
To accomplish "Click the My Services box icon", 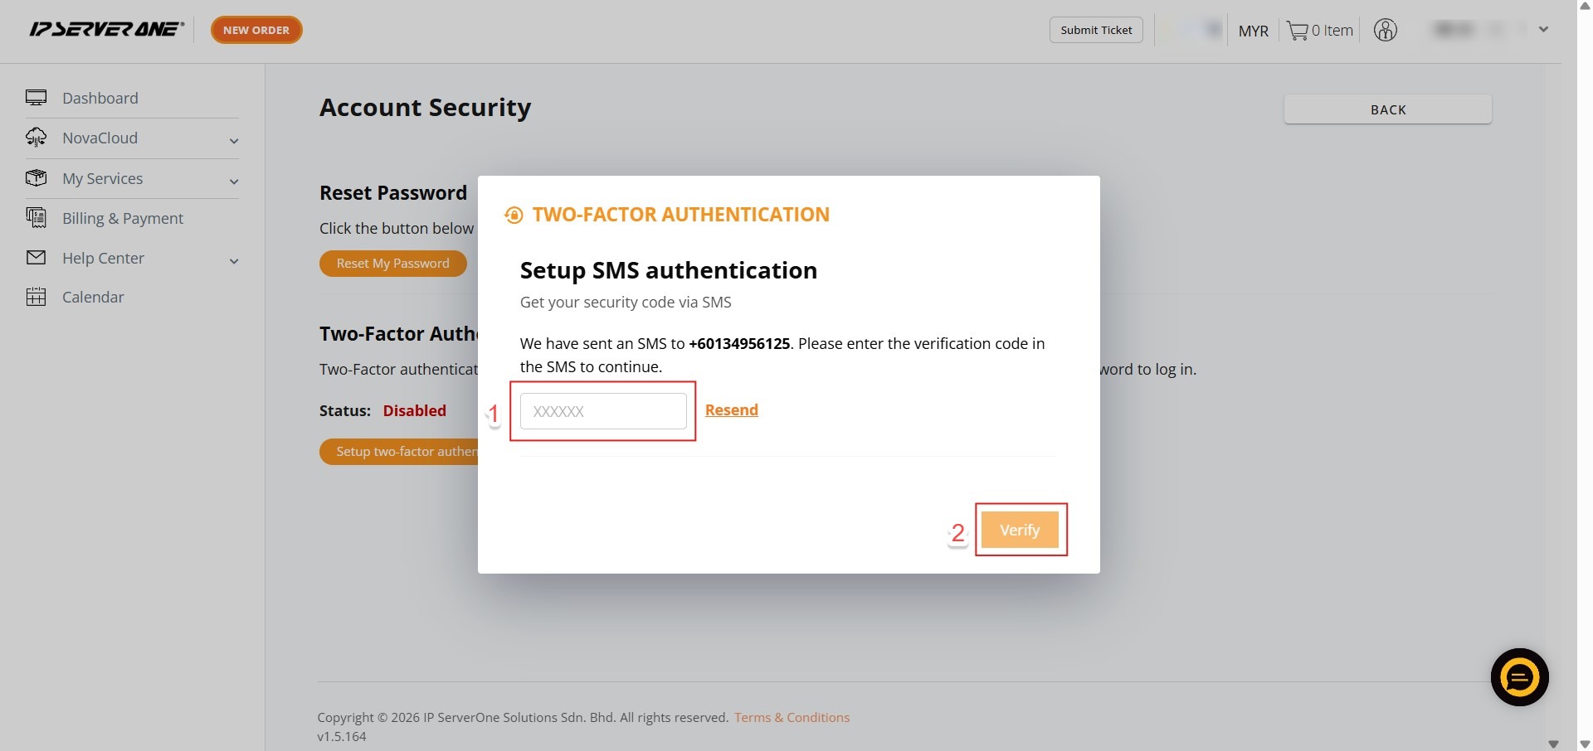I will pyautogui.click(x=36, y=178).
